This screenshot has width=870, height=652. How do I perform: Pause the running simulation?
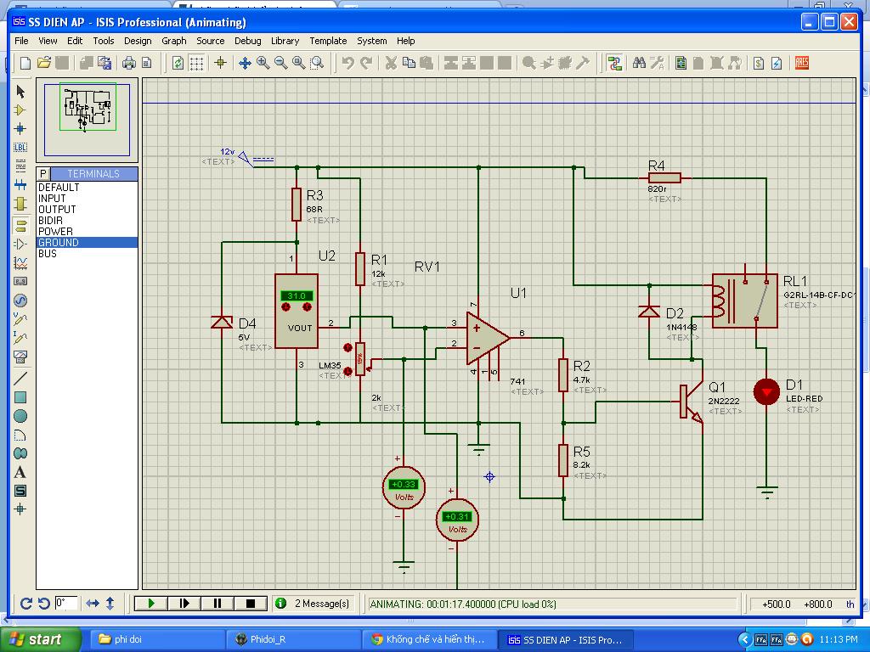pos(217,604)
